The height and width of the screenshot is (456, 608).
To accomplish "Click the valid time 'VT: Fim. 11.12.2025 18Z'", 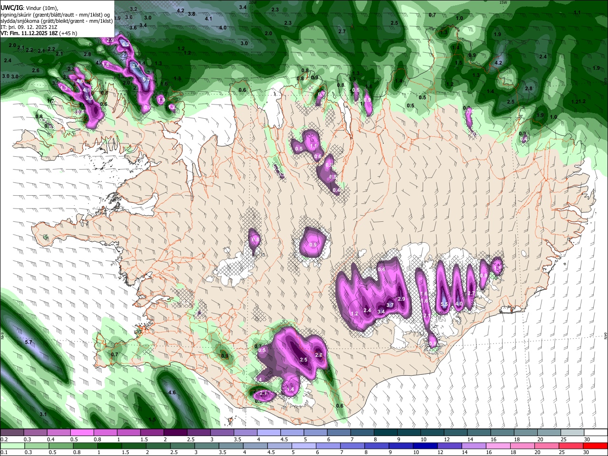I will (38, 33).
